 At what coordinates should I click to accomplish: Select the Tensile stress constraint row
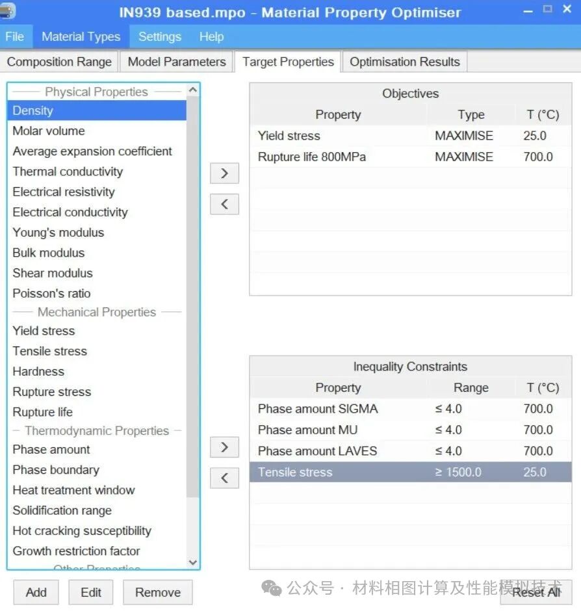[410, 472]
